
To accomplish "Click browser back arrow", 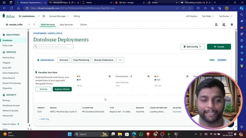I will (x=4, y=8).
